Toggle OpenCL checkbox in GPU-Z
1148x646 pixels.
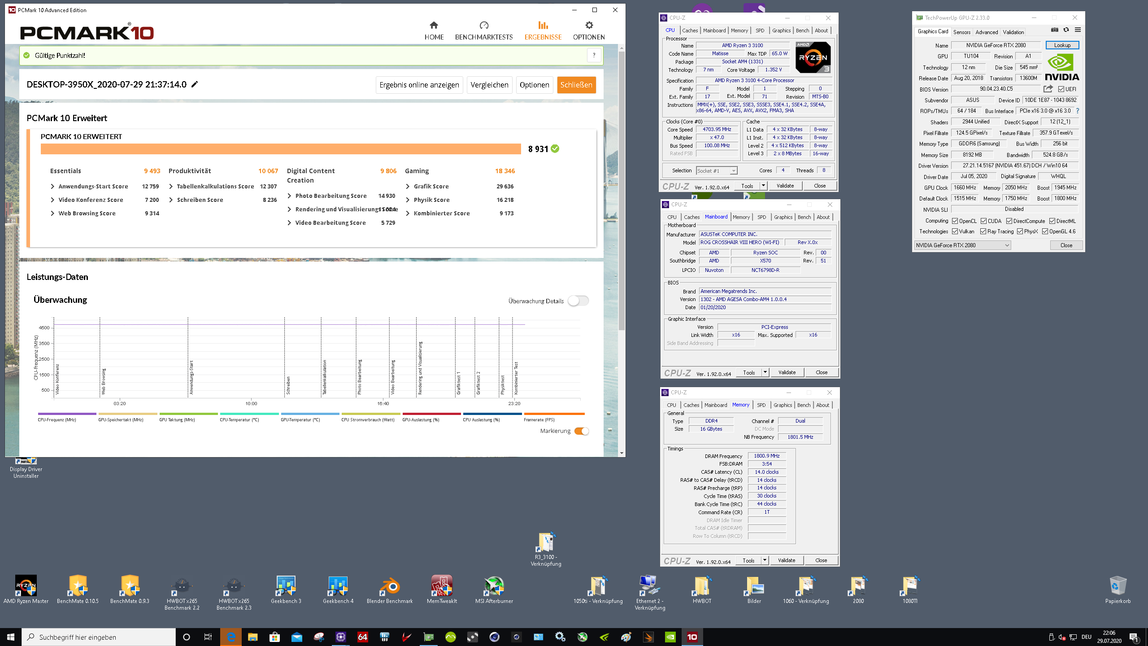[x=955, y=221]
